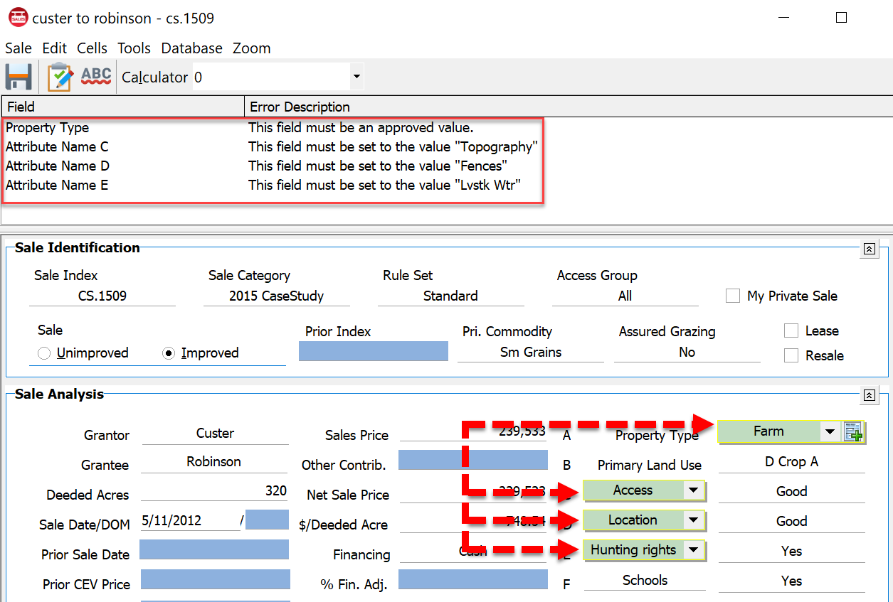This screenshot has width=893, height=602.
Task: Click the Grantor field Custer
Action: tap(215, 434)
